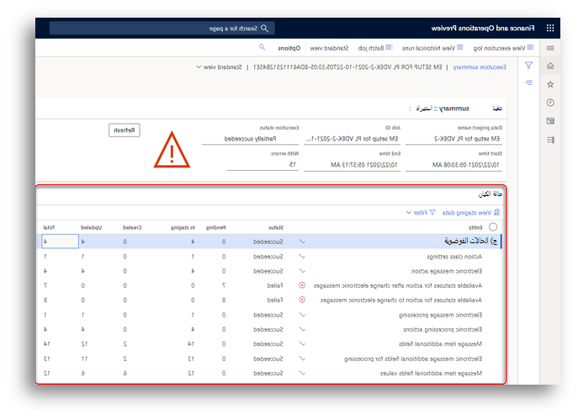Open Recent clock icon in sidebar
578x420 pixels.
(550, 103)
